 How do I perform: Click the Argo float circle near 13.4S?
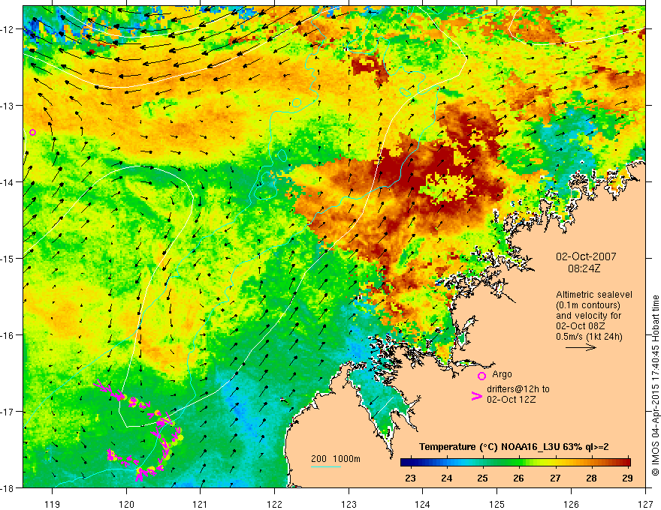pyautogui.click(x=32, y=133)
